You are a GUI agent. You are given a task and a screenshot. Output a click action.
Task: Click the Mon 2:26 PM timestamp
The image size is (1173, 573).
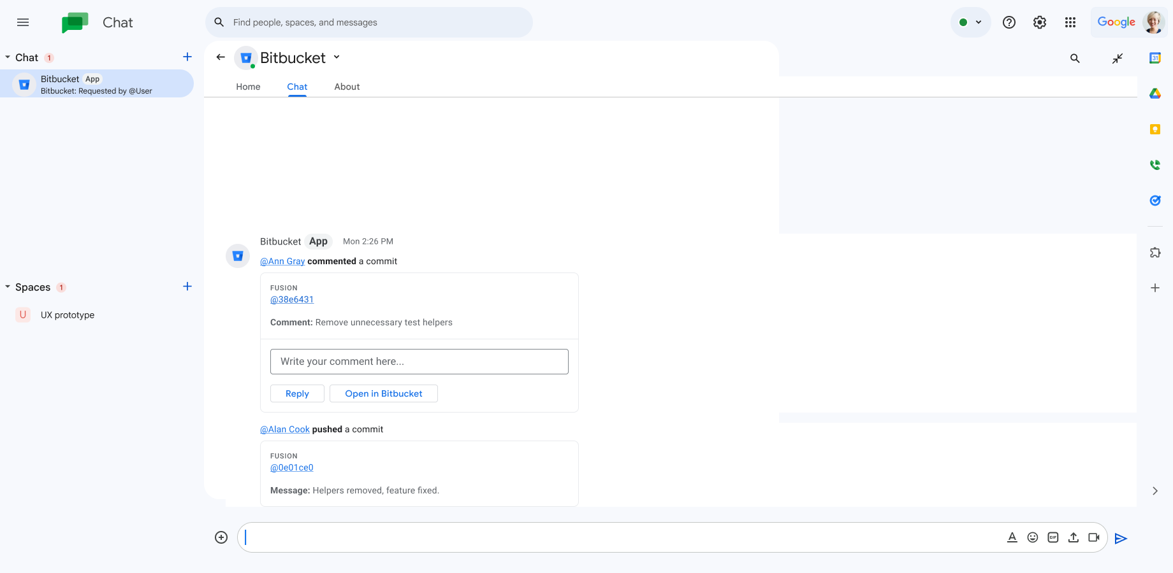[368, 241]
